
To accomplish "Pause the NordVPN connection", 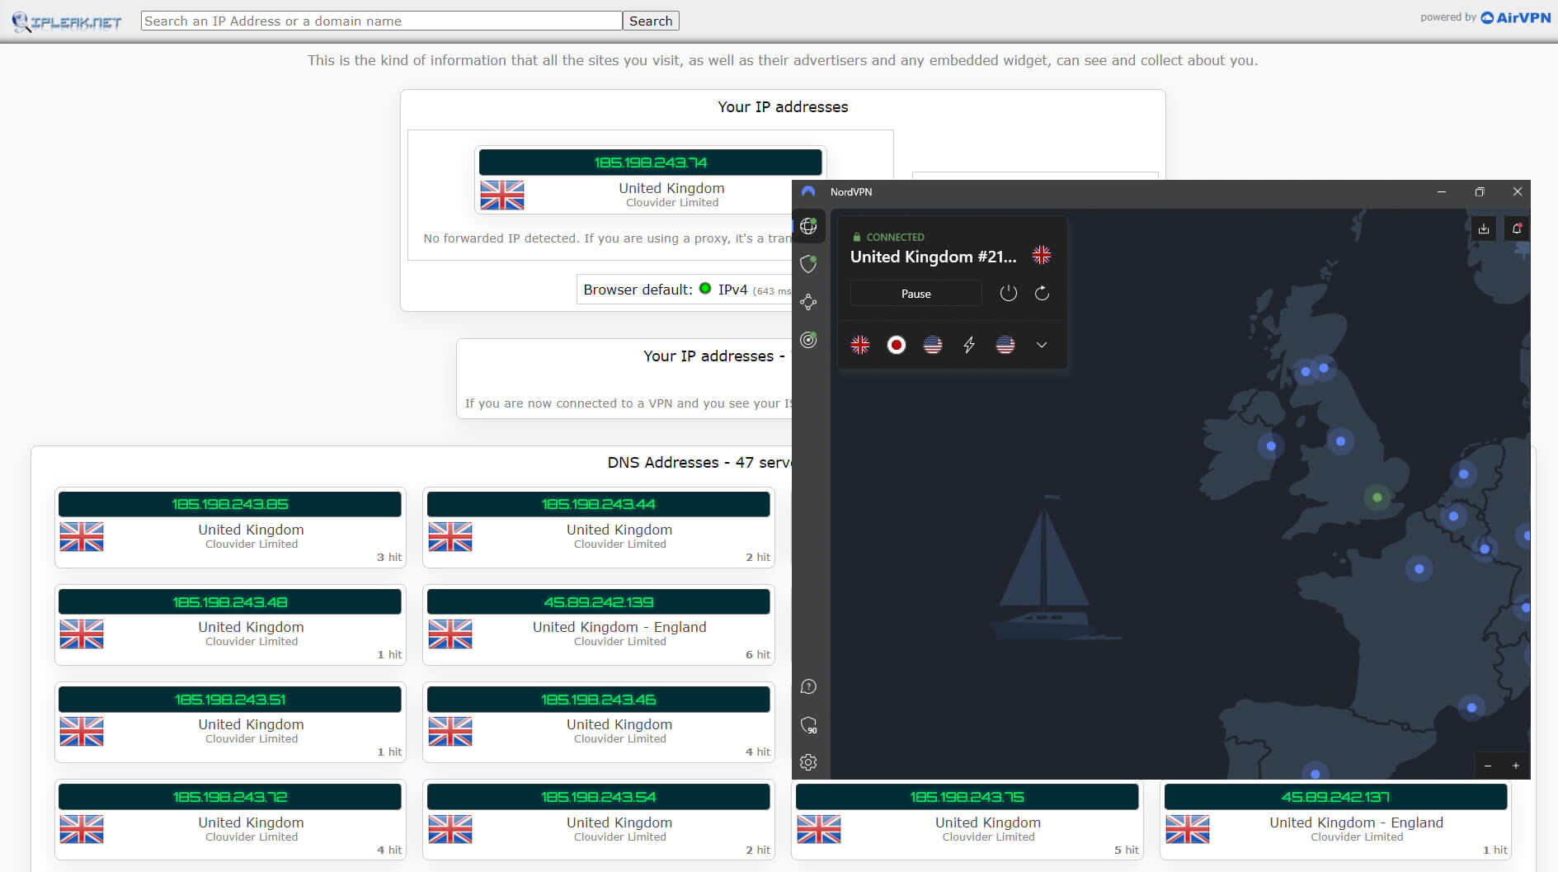I will click(x=916, y=294).
